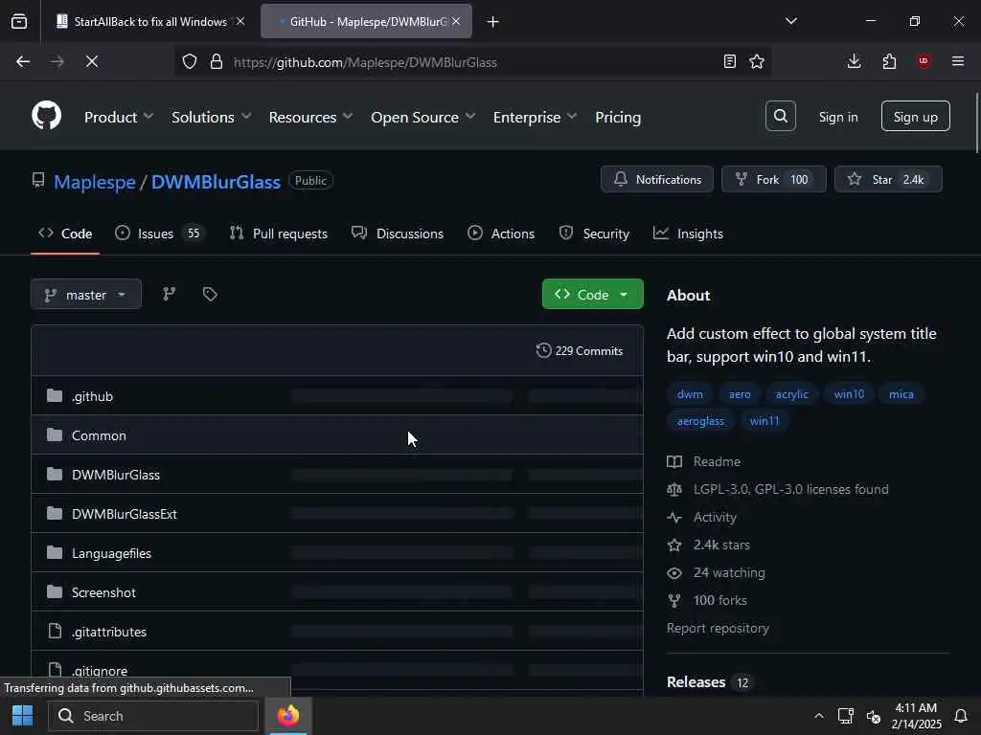Stop page loading with the X button
Viewport: 981px width, 735px height.
(x=91, y=61)
